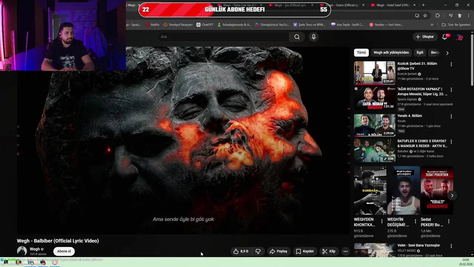This screenshot has width=474, height=267.
Task: Open options for WEGH'İN DEĞİŞİMİ short
Action: click(415, 221)
